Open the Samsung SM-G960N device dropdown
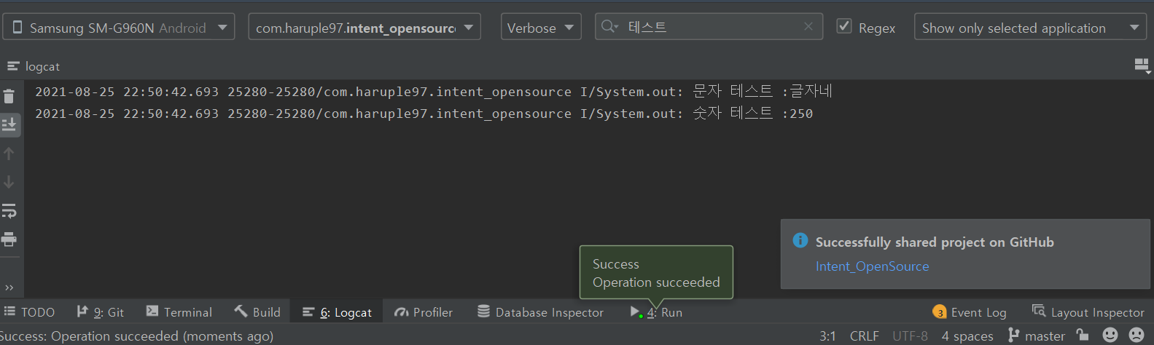Screen dimensions: 1154x345 119,28
